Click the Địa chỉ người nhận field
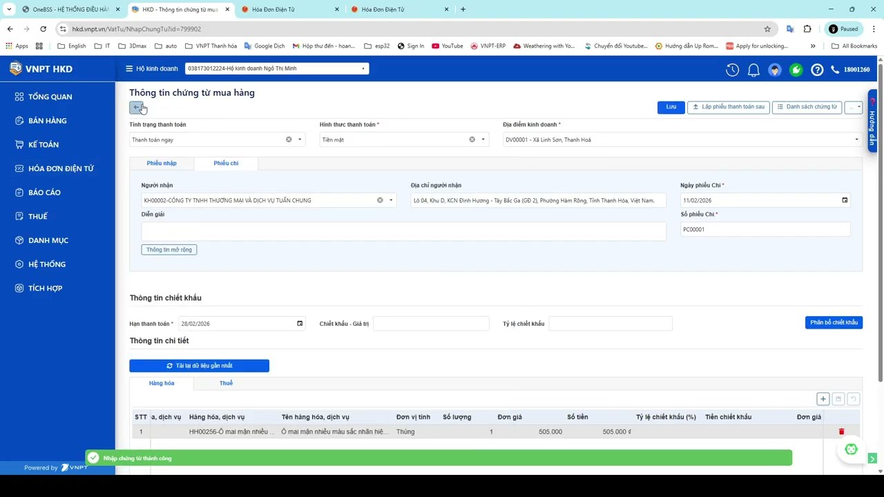The image size is (884, 497). click(x=538, y=200)
